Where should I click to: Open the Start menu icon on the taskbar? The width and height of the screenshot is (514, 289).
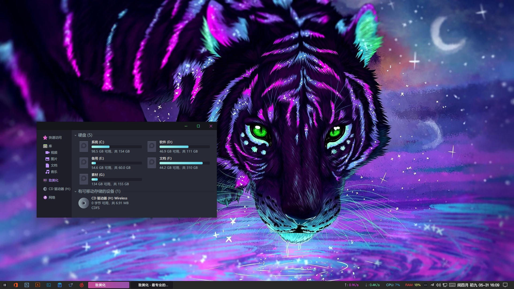(x=5, y=285)
